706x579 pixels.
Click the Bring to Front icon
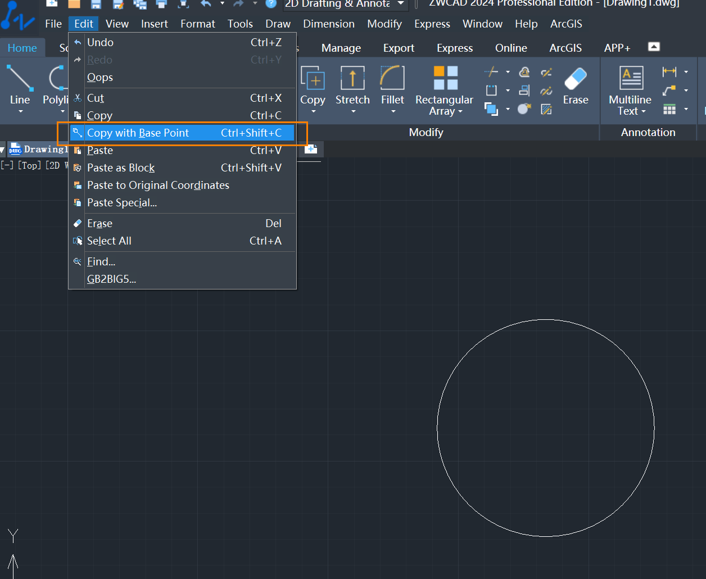(x=491, y=108)
